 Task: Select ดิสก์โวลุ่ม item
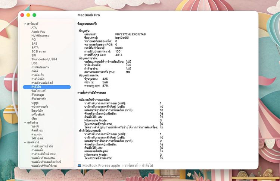pyautogui.click(x=37, y=130)
